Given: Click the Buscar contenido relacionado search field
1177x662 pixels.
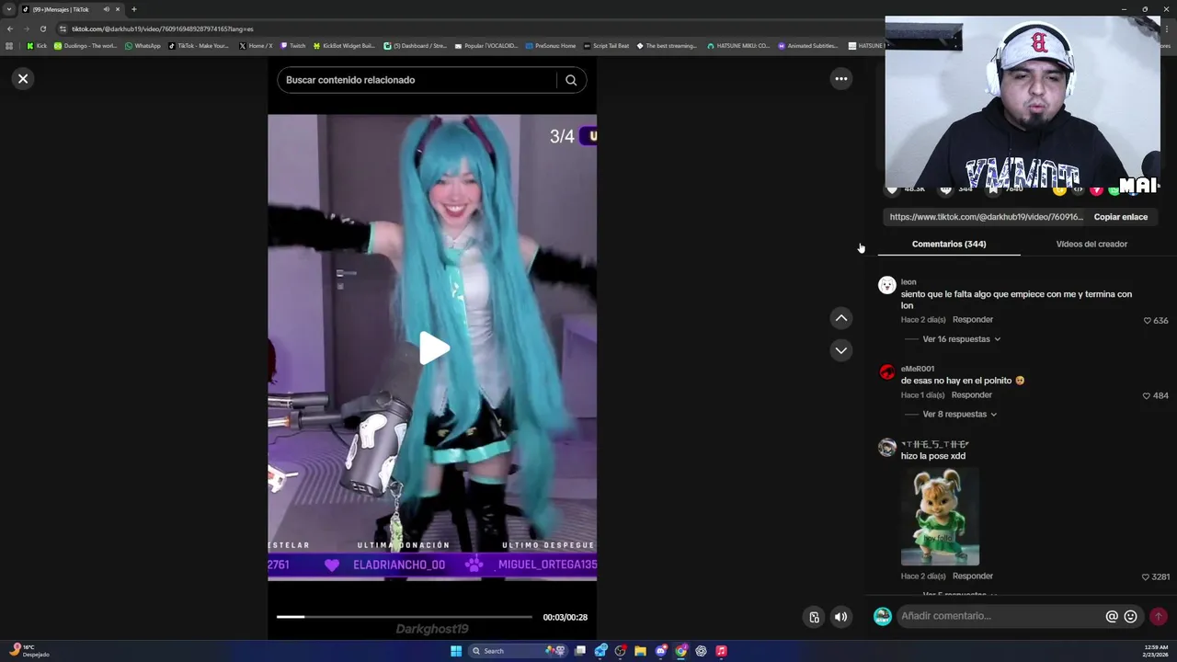Looking at the screenshot, I should (418, 80).
